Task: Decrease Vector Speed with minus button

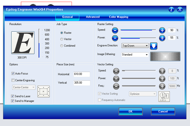Action: pyautogui.click(x=116, y=71)
